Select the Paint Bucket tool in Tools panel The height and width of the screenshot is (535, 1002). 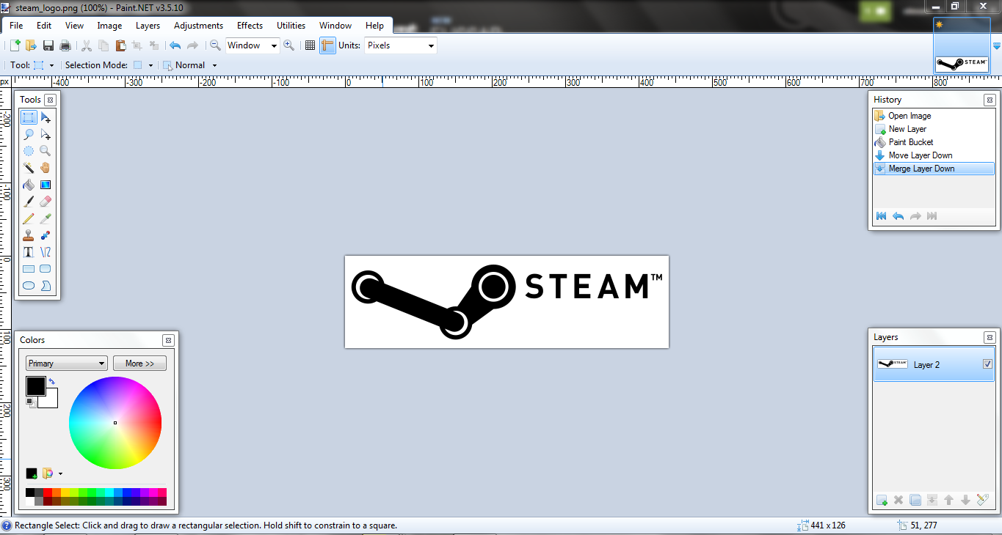[x=29, y=185]
